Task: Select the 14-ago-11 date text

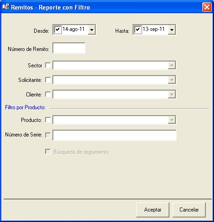Action: click(73, 29)
